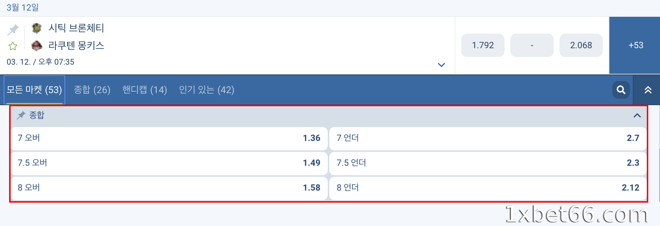Switch to the 핸디캡 (14) tab
The height and width of the screenshot is (226, 660).
click(144, 90)
